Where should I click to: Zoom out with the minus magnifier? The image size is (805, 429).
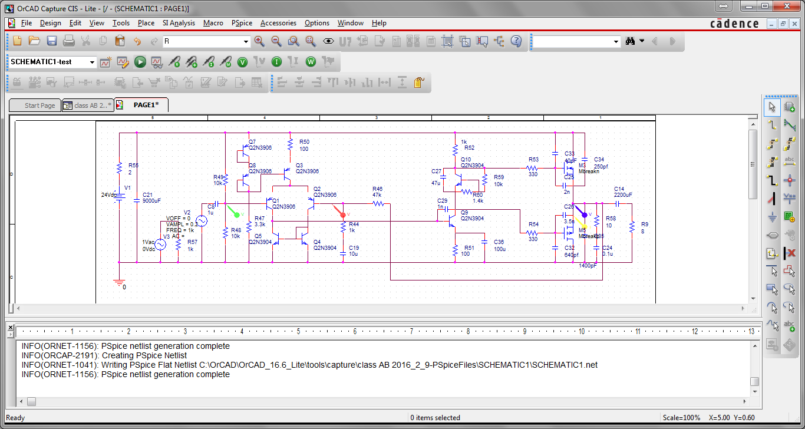[276, 41]
